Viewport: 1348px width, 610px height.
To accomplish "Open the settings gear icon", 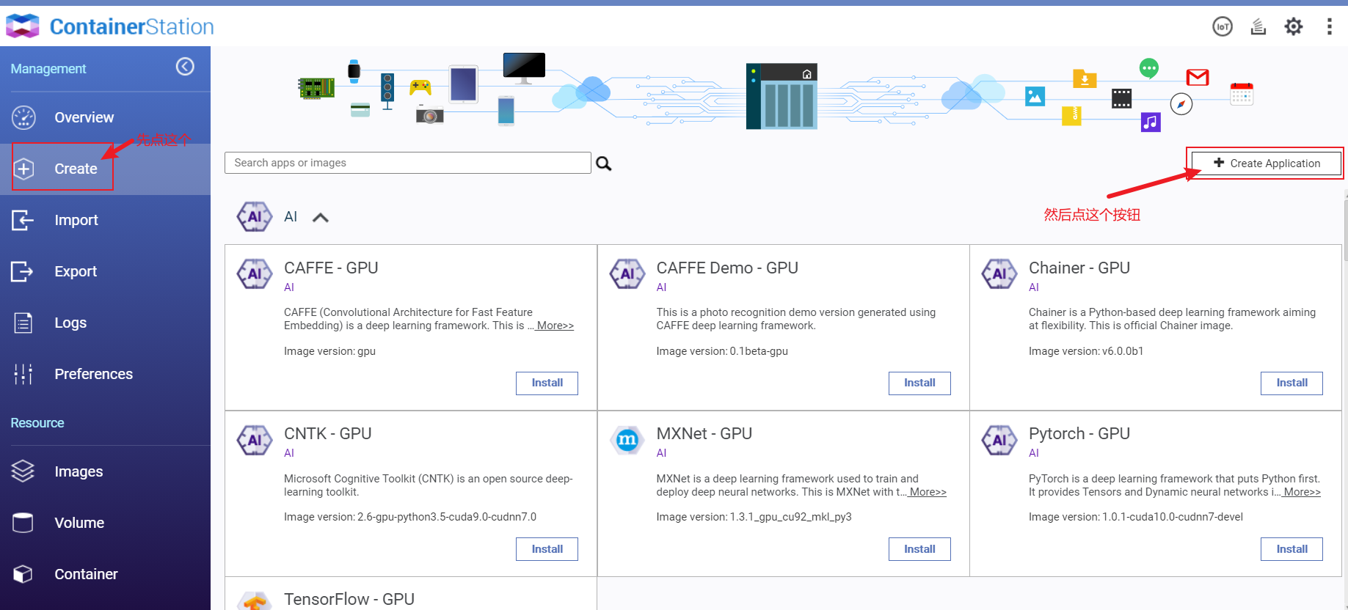I will [x=1294, y=27].
